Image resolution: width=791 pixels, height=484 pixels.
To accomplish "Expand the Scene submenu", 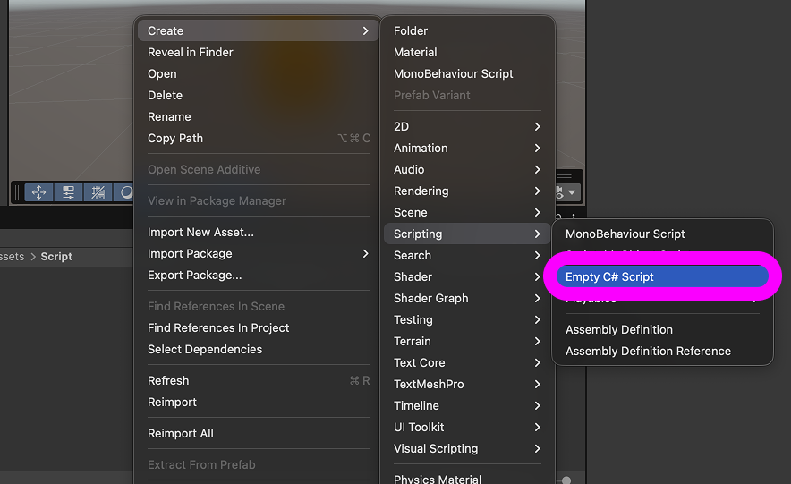I will [467, 212].
